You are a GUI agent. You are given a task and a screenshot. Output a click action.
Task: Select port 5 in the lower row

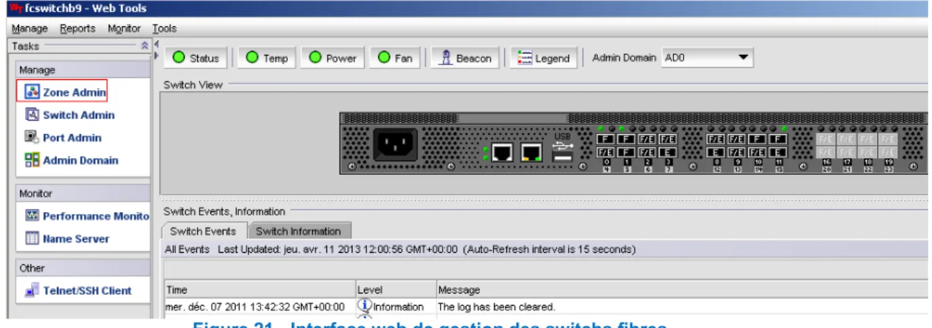coord(626,152)
